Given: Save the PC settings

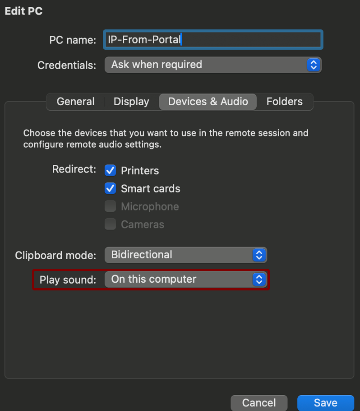Looking at the screenshot, I should (x=325, y=403).
